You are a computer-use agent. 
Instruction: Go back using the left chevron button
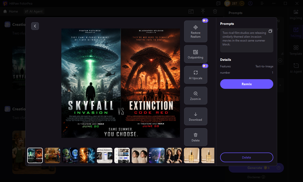pos(35,26)
